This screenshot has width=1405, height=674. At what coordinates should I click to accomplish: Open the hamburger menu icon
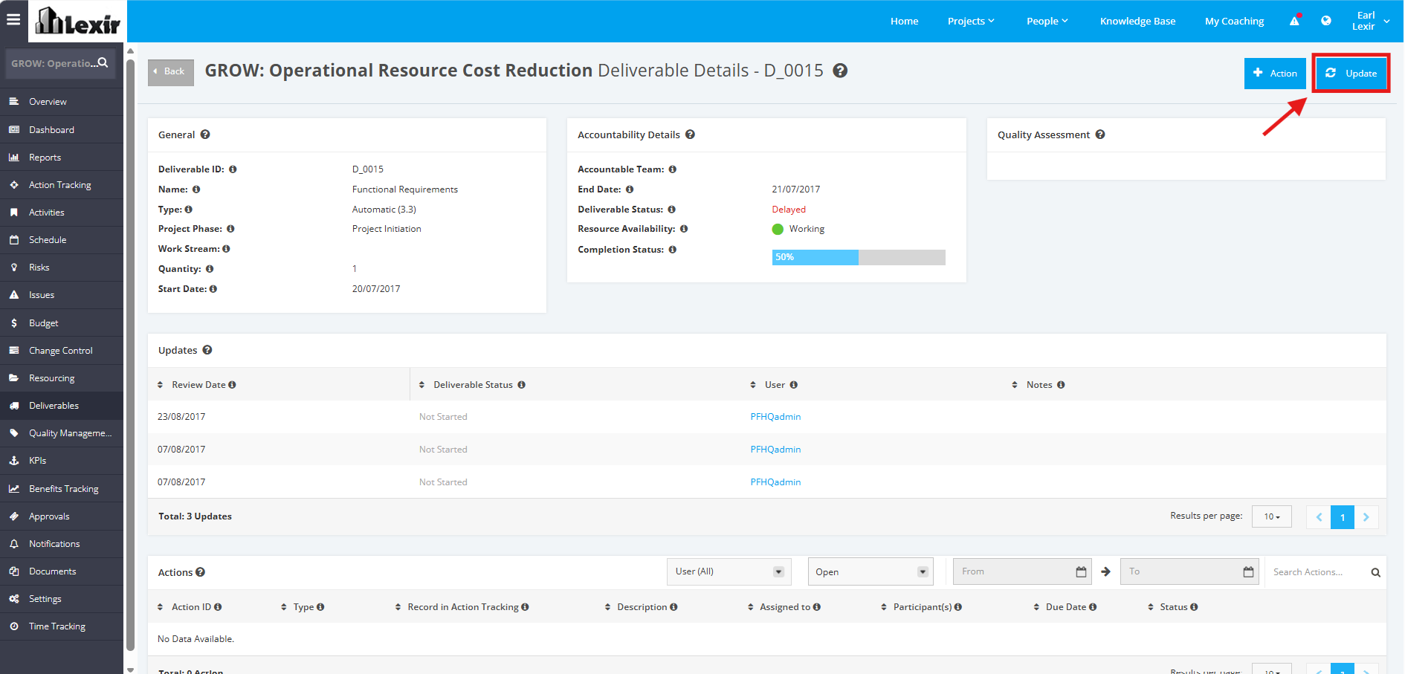pyautogui.click(x=13, y=20)
